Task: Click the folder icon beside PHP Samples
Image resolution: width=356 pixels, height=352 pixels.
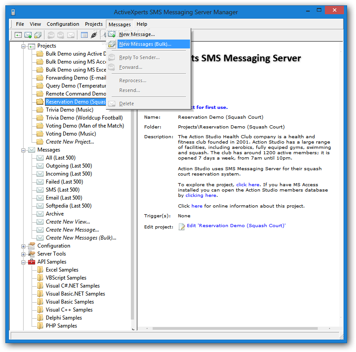Action: pyautogui.click(x=40, y=326)
